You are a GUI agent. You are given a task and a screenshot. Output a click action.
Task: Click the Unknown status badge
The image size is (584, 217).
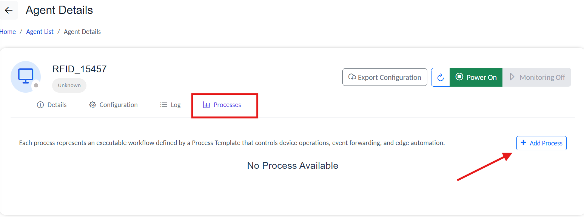tap(69, 86)
